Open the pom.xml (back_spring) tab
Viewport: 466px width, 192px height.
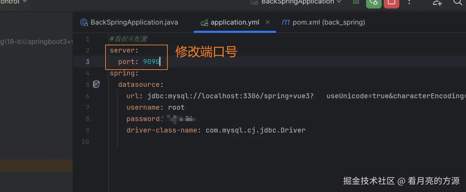328,22
